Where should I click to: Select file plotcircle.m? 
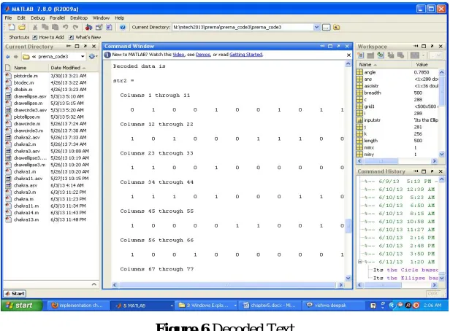click(26, 76)
